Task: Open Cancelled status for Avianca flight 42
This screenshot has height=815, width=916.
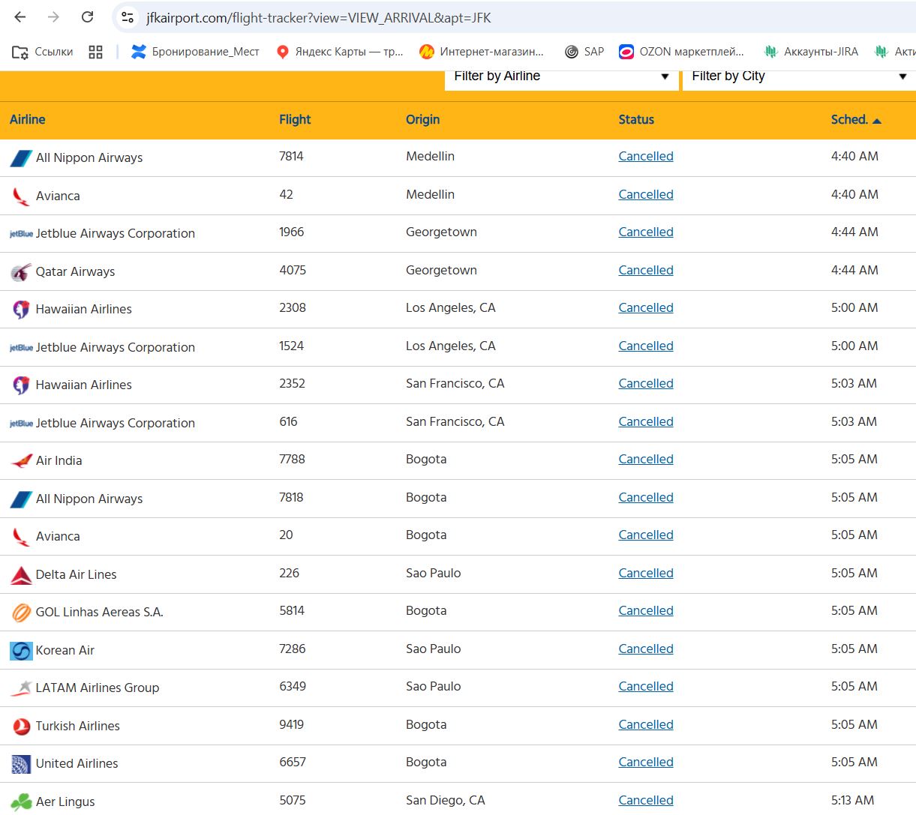Action: [645, 195]
